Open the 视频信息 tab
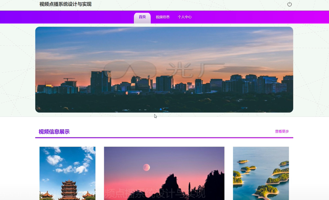Screen dimensions: 329x200 (163, 17)
